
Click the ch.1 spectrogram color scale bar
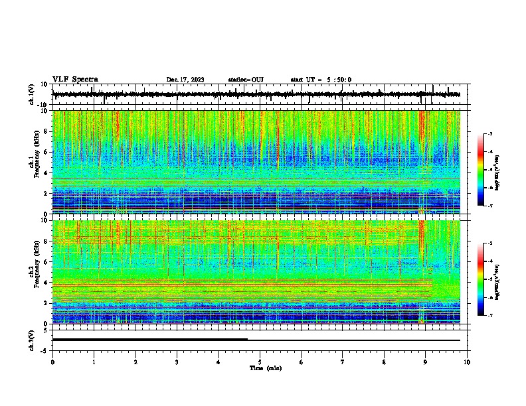(x=480, y=170)
